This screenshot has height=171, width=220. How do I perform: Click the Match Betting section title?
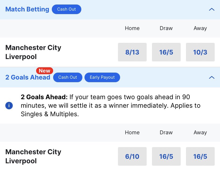tap(27, 9)
